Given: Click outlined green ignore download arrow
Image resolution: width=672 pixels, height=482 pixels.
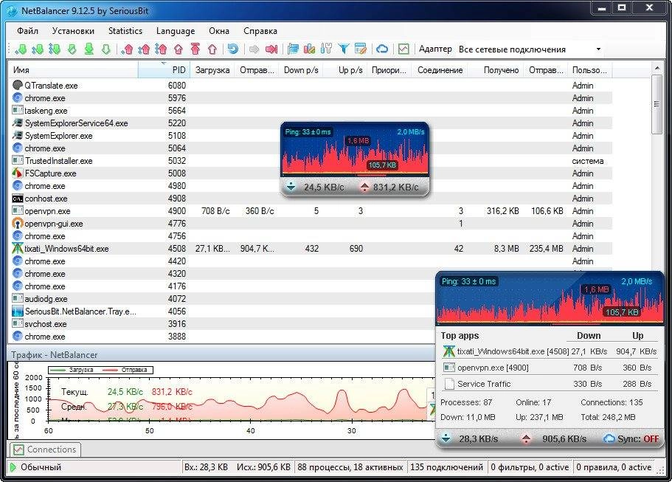Looking at the screenshot, I should click(x=106, y=49).
